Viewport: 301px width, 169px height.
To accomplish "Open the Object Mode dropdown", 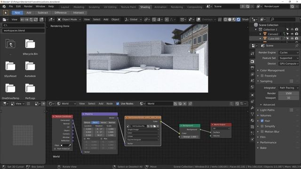I will [x=70, y=20].
